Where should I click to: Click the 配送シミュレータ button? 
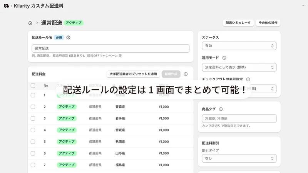tap(238, 23)
